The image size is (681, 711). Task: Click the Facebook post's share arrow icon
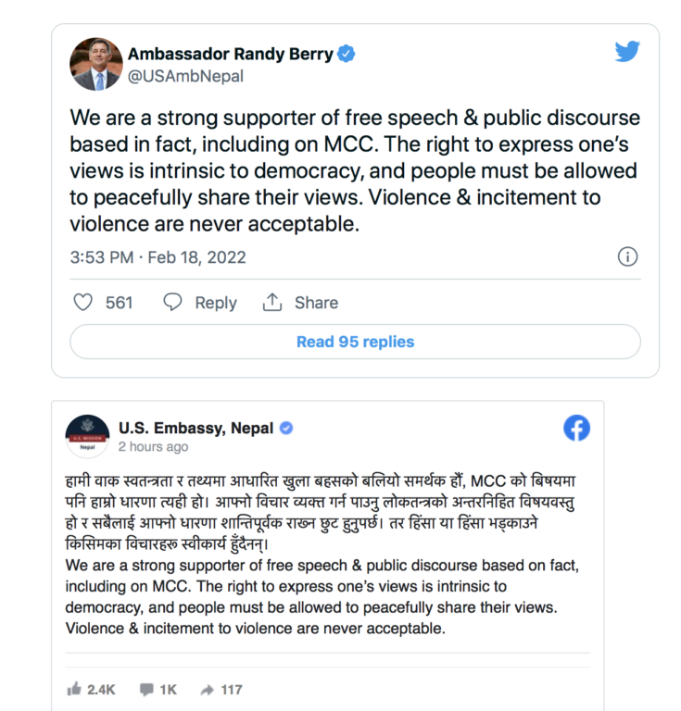tap(208, 690)
